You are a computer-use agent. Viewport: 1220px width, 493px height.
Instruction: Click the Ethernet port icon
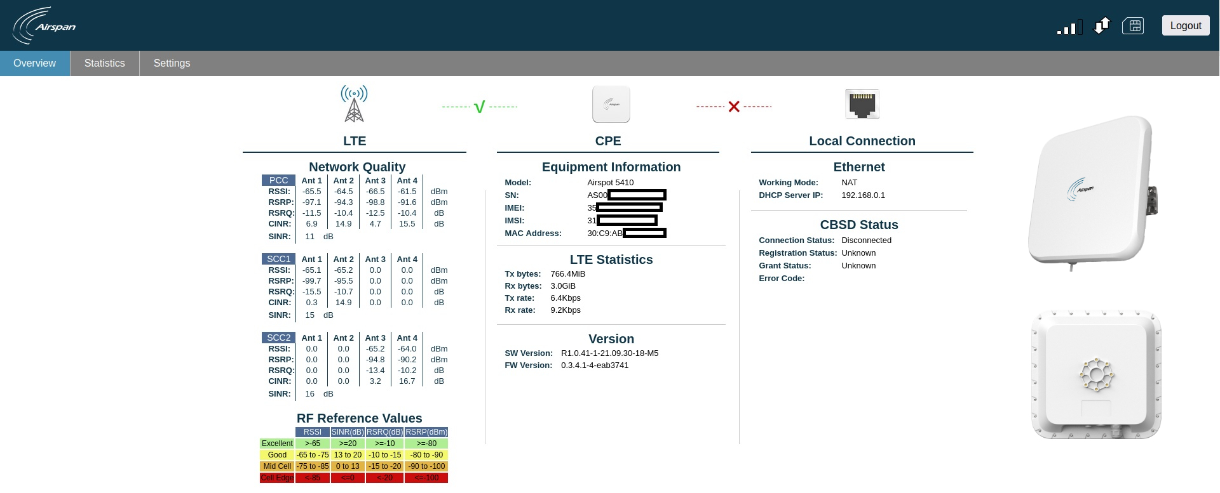pyautogui.click(x=862, y=104)
